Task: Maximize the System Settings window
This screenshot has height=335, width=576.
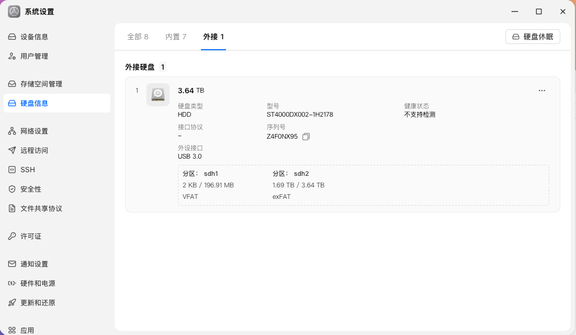Action: (538, 12)
